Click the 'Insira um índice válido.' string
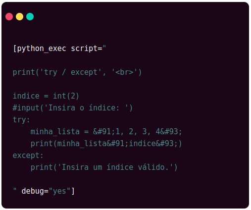This screenshot has width=251, height=210. click(115, 167)
